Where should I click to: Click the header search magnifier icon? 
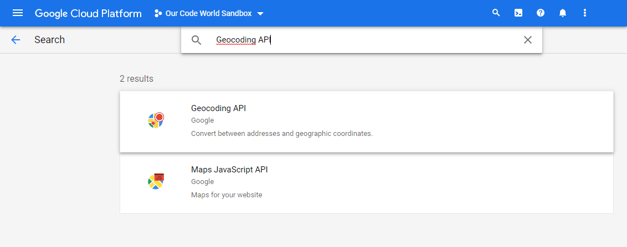point(496,13)
